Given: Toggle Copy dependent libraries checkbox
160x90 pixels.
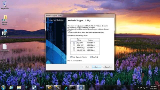Looking at the screenshot, I should [71, 57].
